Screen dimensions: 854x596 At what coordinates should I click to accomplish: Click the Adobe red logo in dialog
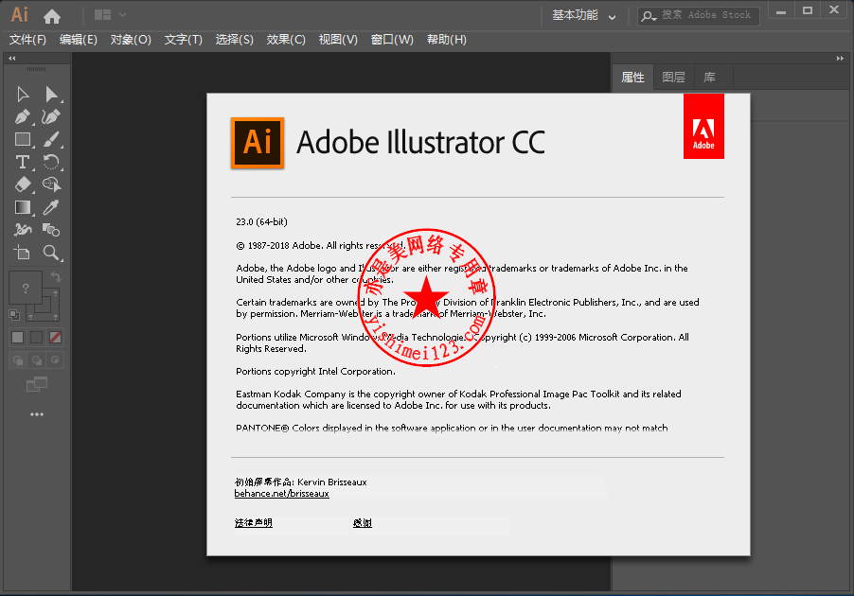click(703, 126)
